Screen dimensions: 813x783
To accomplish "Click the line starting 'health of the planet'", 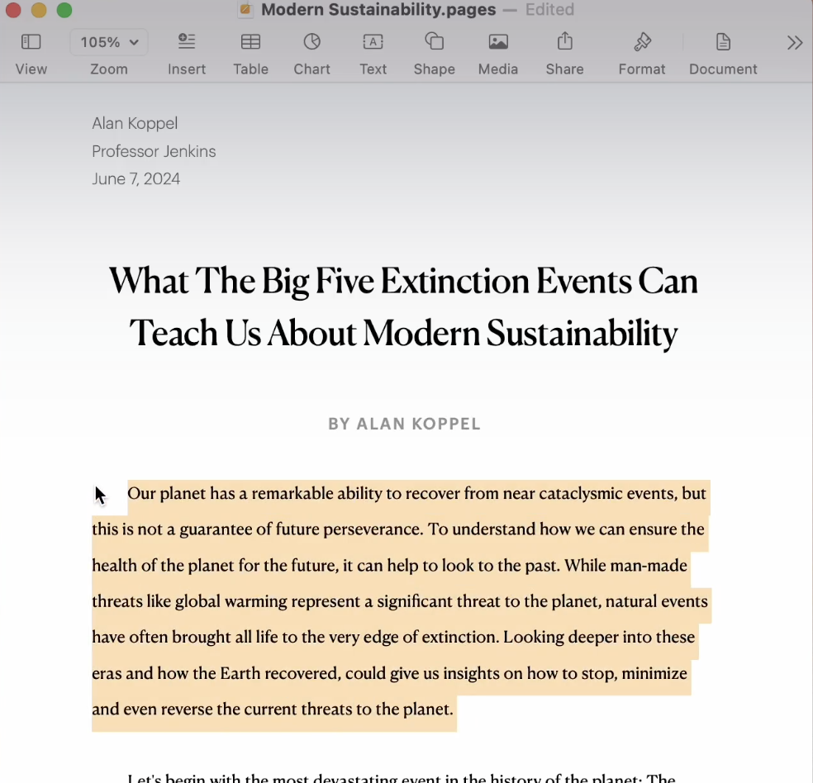I will [389, 565].
